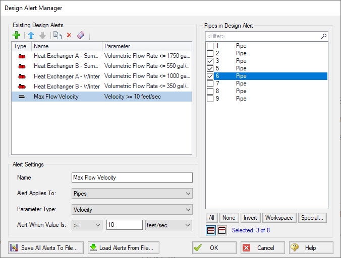
Task: Click the Workspace selection button
Action: pyautogui.click(x=279, y=218)
